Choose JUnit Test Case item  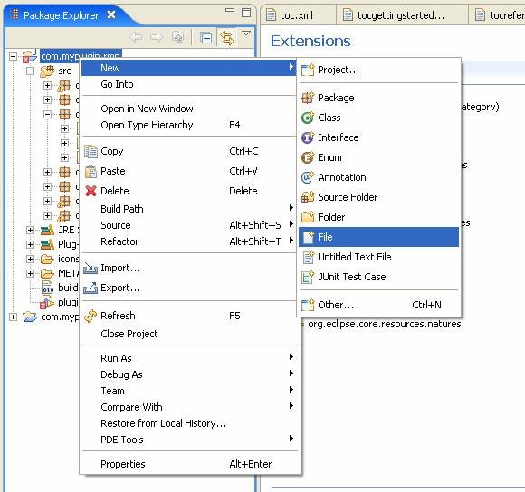[x=378, y=277]
